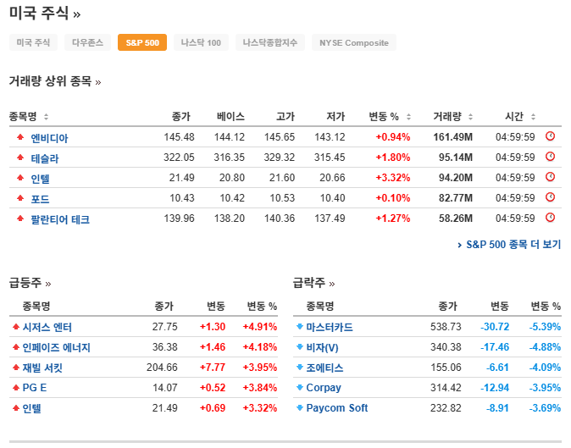Click the blue down arrow beside Corpay
Screen dimensions: 571x448
(300, 388)
